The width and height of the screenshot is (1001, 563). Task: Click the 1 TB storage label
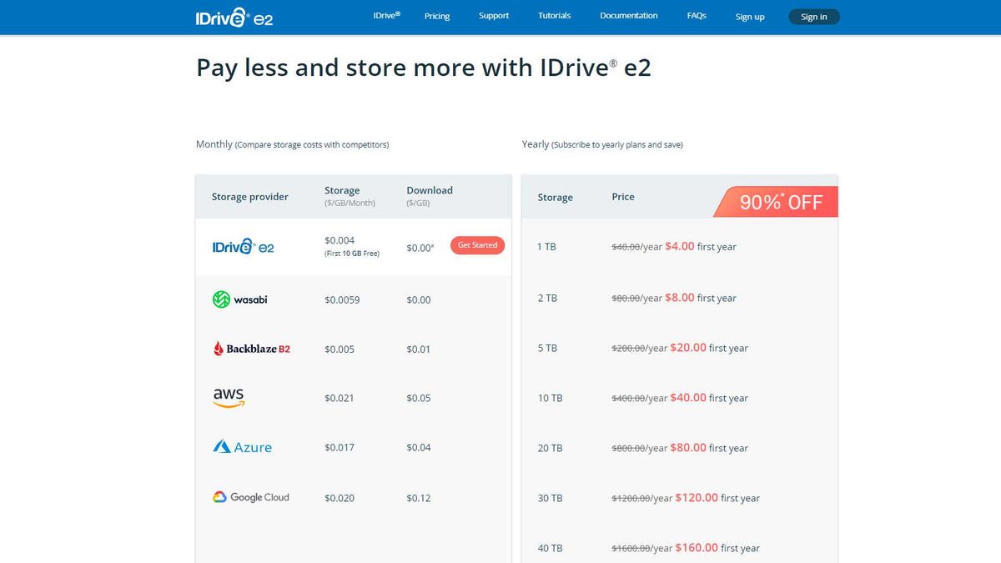pos(547,247)
